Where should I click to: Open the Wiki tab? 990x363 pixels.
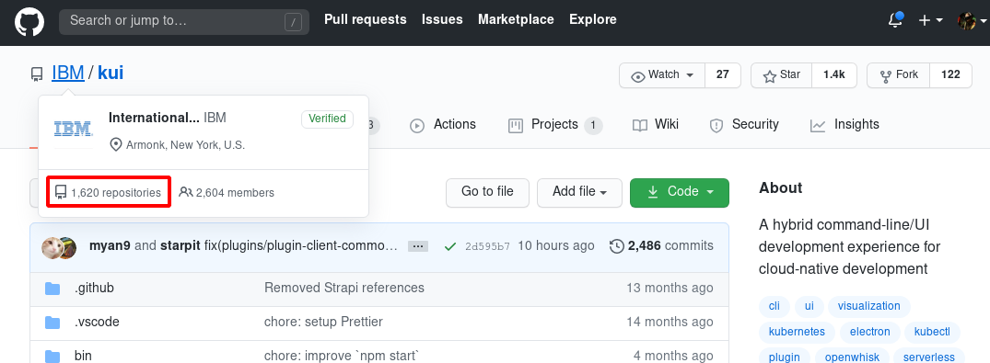tap(656, 125)
